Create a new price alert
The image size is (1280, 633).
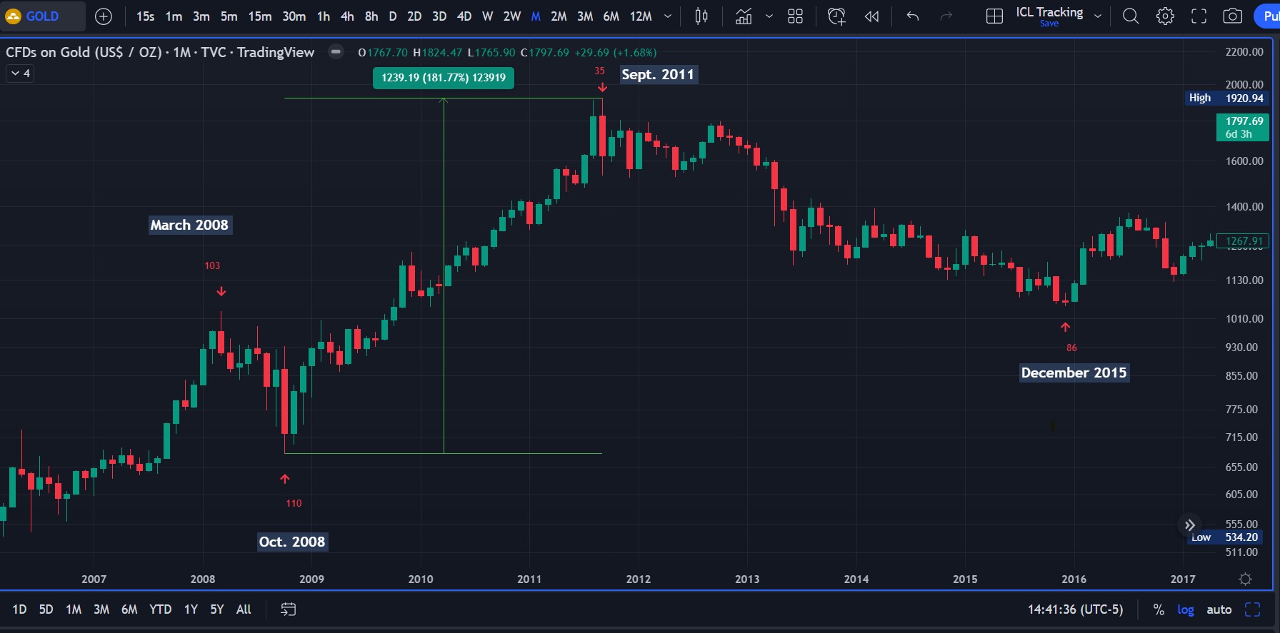click(836, 16)
